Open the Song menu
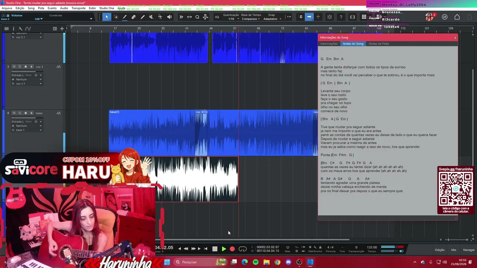This screenshot has height=268, width=477. coord(31,8)
